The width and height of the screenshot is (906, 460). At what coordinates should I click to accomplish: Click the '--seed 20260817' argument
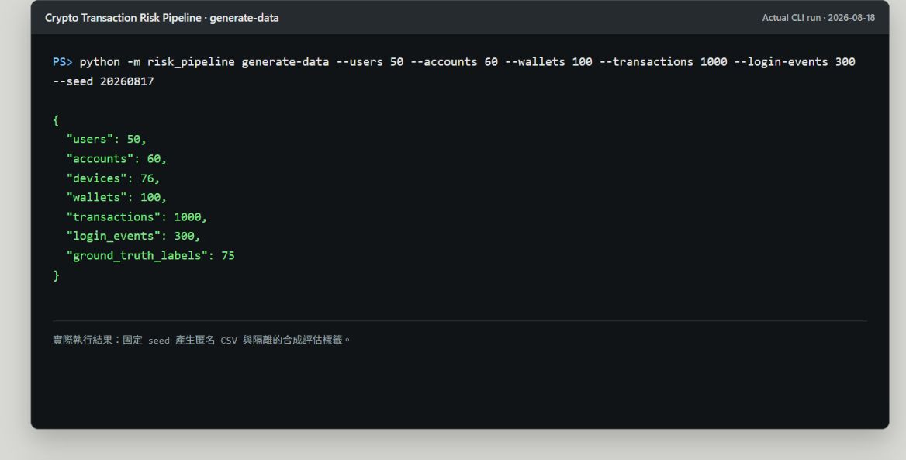point(103,81)
